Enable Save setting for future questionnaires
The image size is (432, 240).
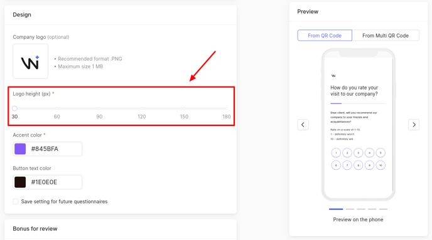coord(16,202)
